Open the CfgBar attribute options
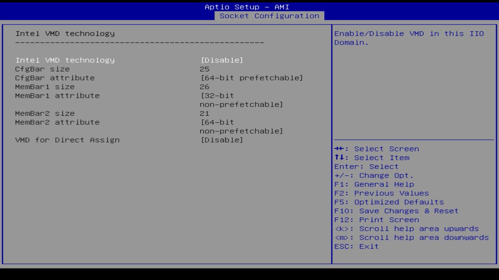The image size is (499, 280). coord(251,78)
